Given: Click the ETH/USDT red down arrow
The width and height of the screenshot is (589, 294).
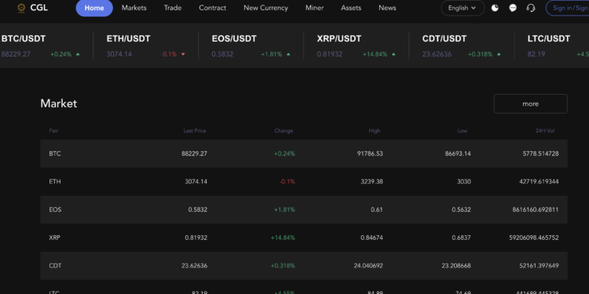Looking at the screenshot, I should pos(183,54).
